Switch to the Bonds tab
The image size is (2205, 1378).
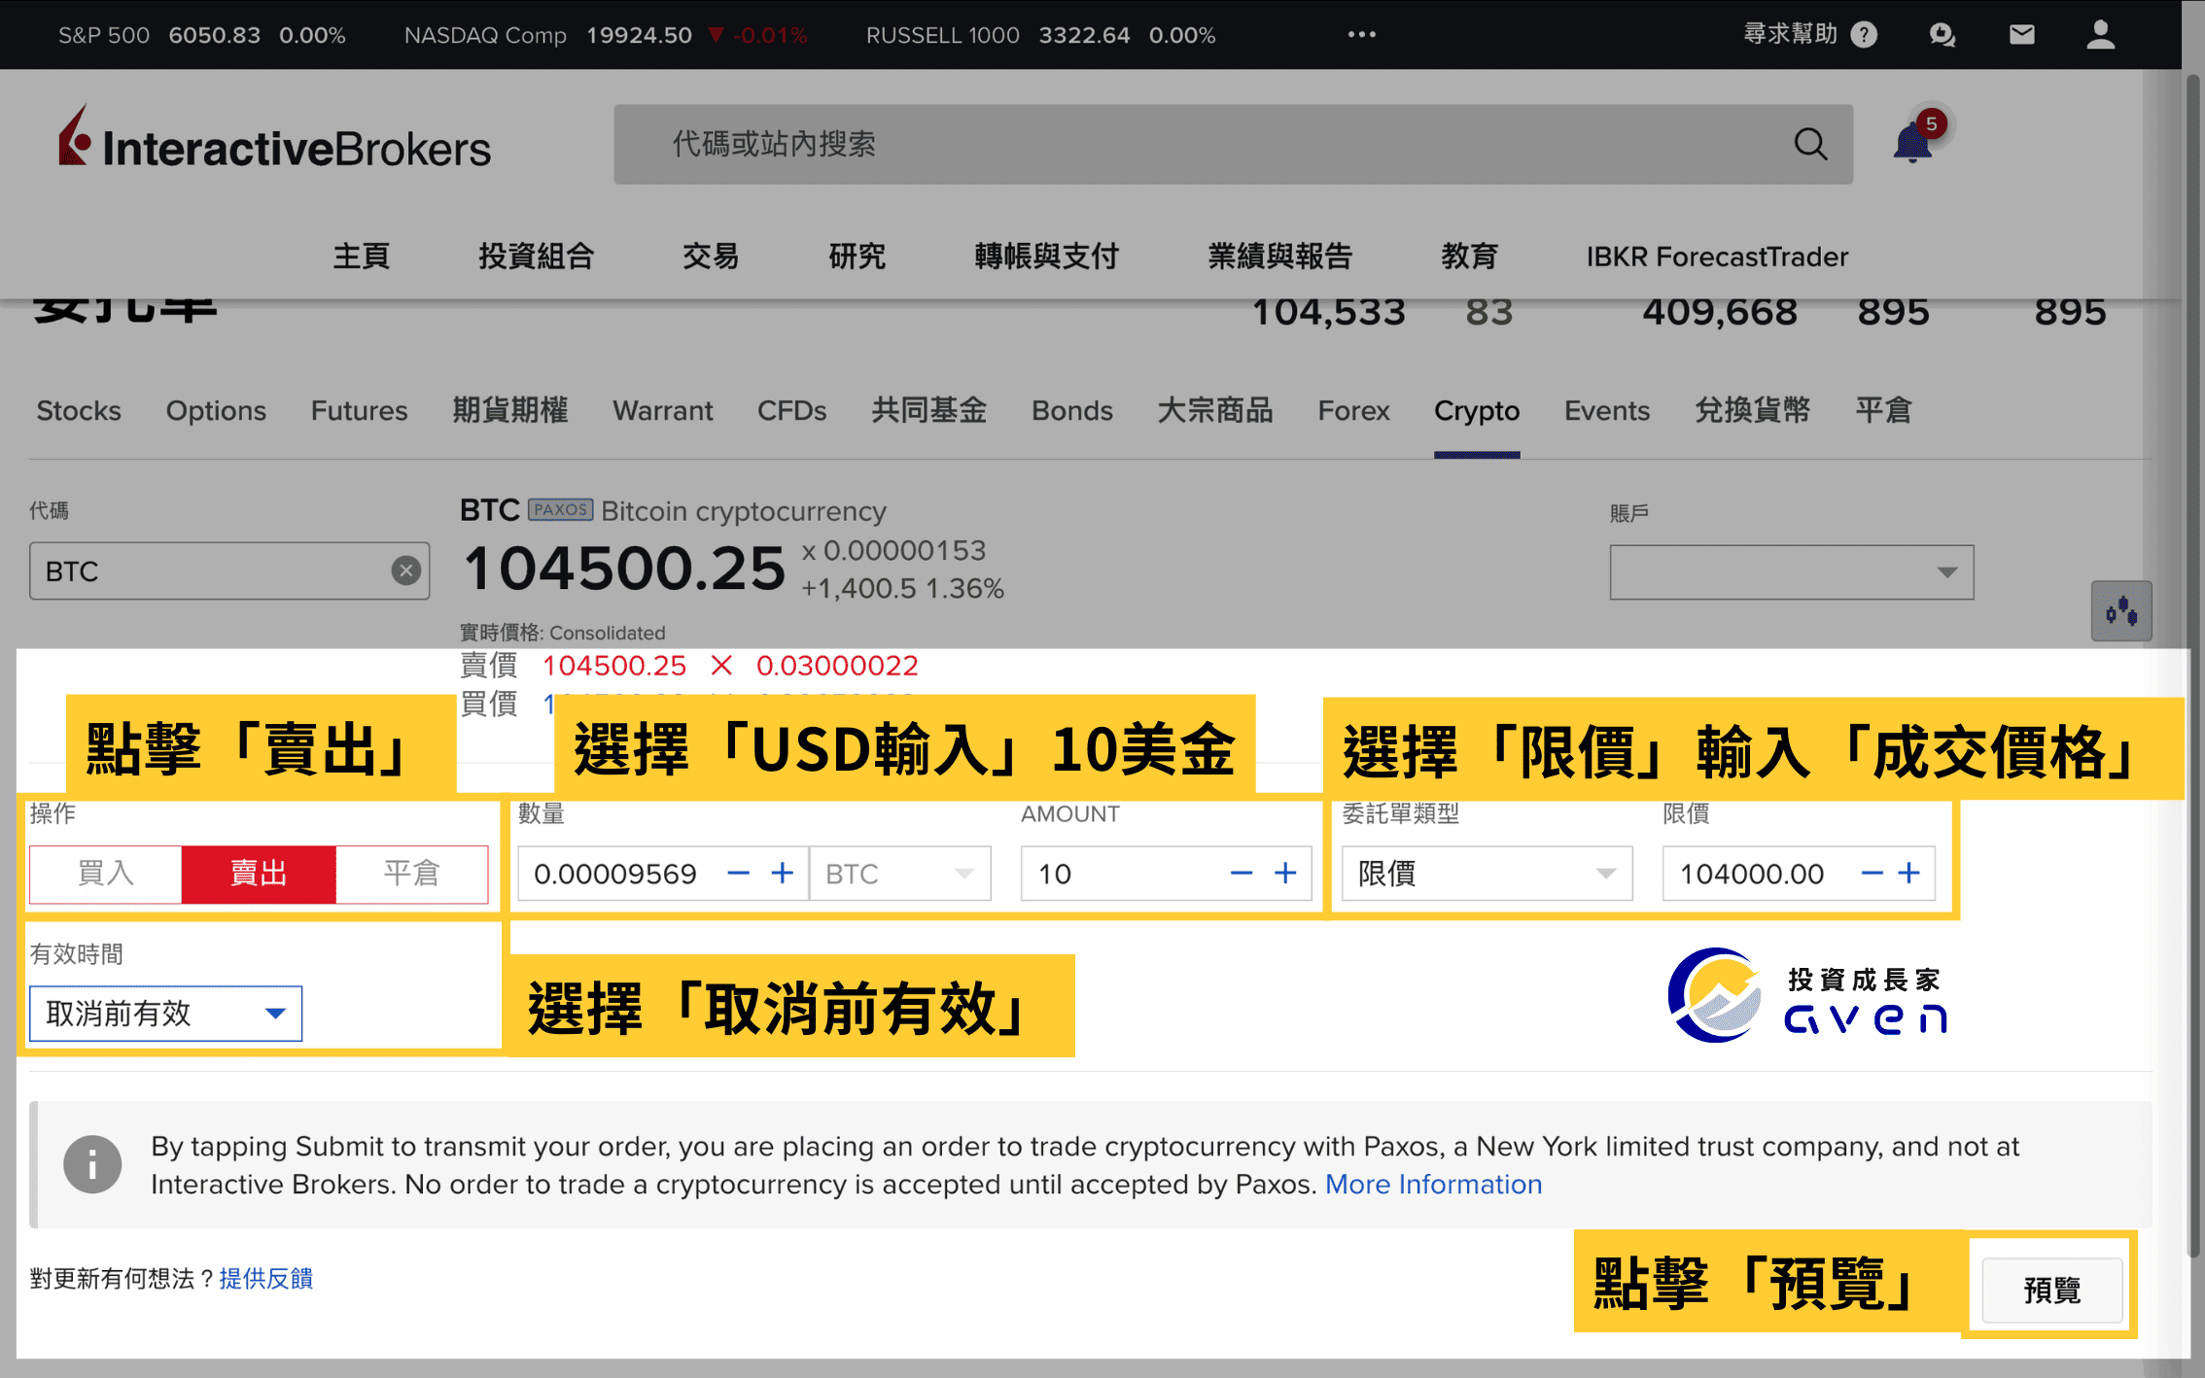coord(1072,410)
